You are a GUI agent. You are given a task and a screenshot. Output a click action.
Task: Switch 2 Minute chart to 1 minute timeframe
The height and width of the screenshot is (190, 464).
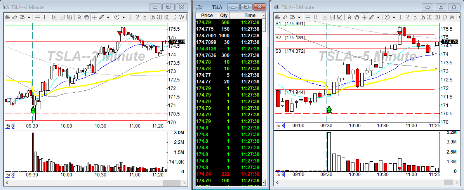[x=130, y=17]
